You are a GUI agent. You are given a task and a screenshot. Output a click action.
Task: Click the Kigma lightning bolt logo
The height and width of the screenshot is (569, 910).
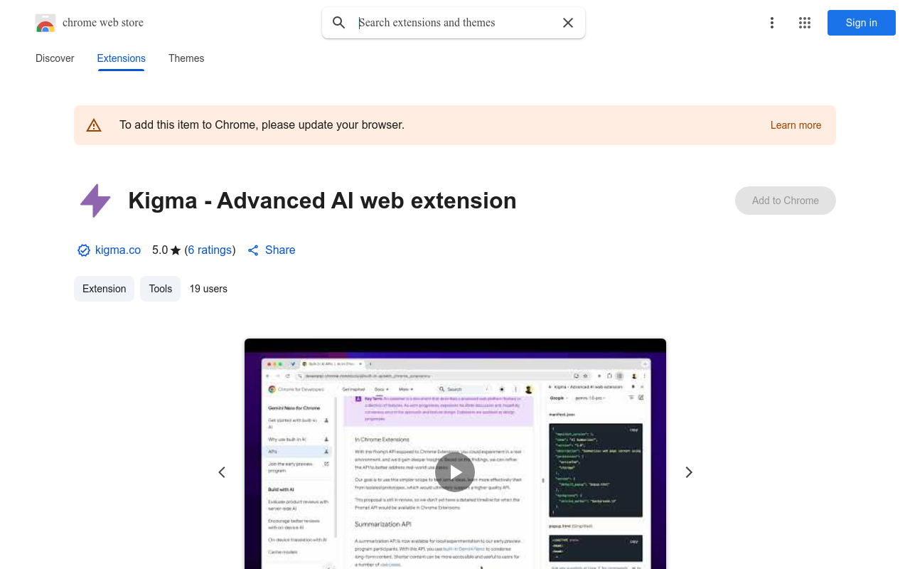point(95,201)
